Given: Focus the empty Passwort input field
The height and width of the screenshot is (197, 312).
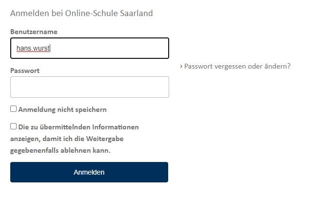Looking at the screenshot, I should point(90,87).
